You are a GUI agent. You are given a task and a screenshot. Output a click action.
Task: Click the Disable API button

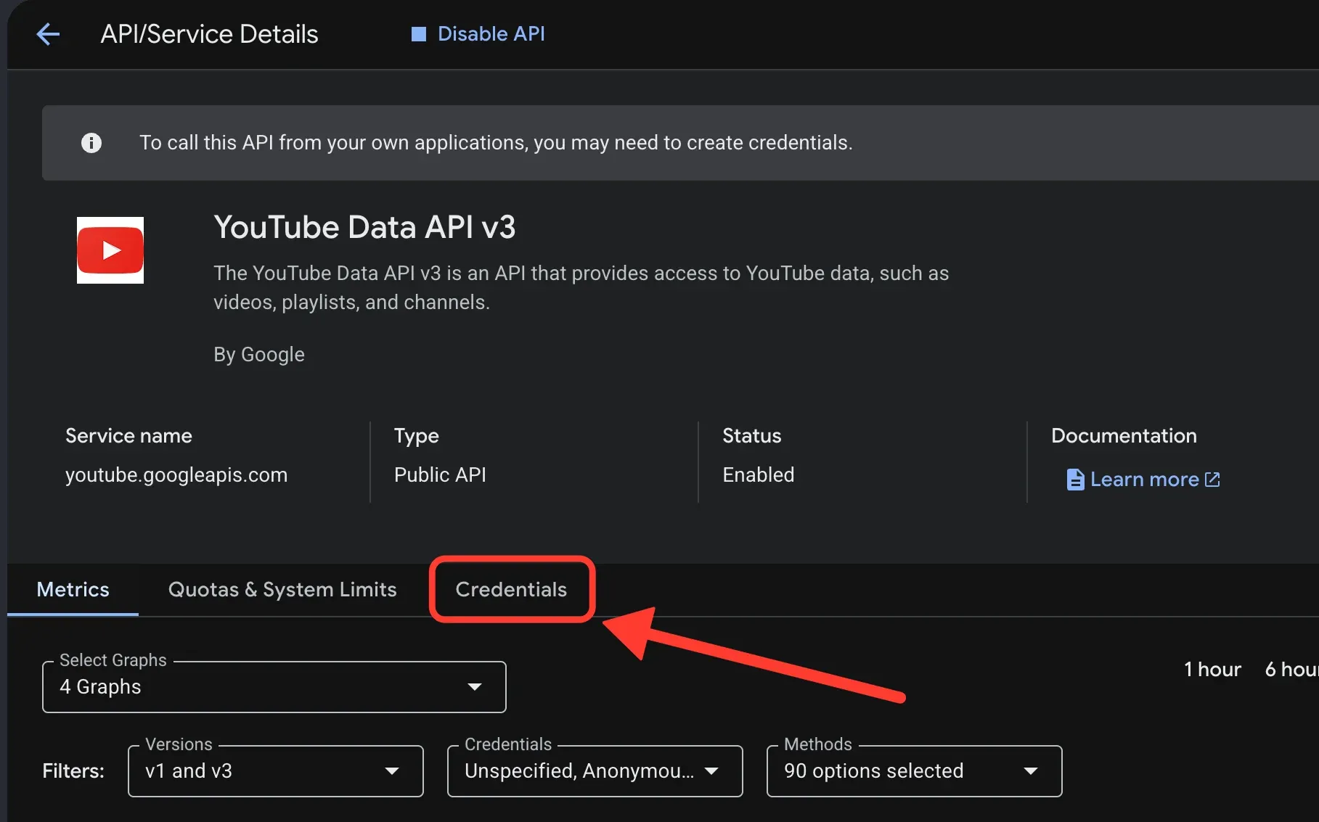(x=478, y=34)
